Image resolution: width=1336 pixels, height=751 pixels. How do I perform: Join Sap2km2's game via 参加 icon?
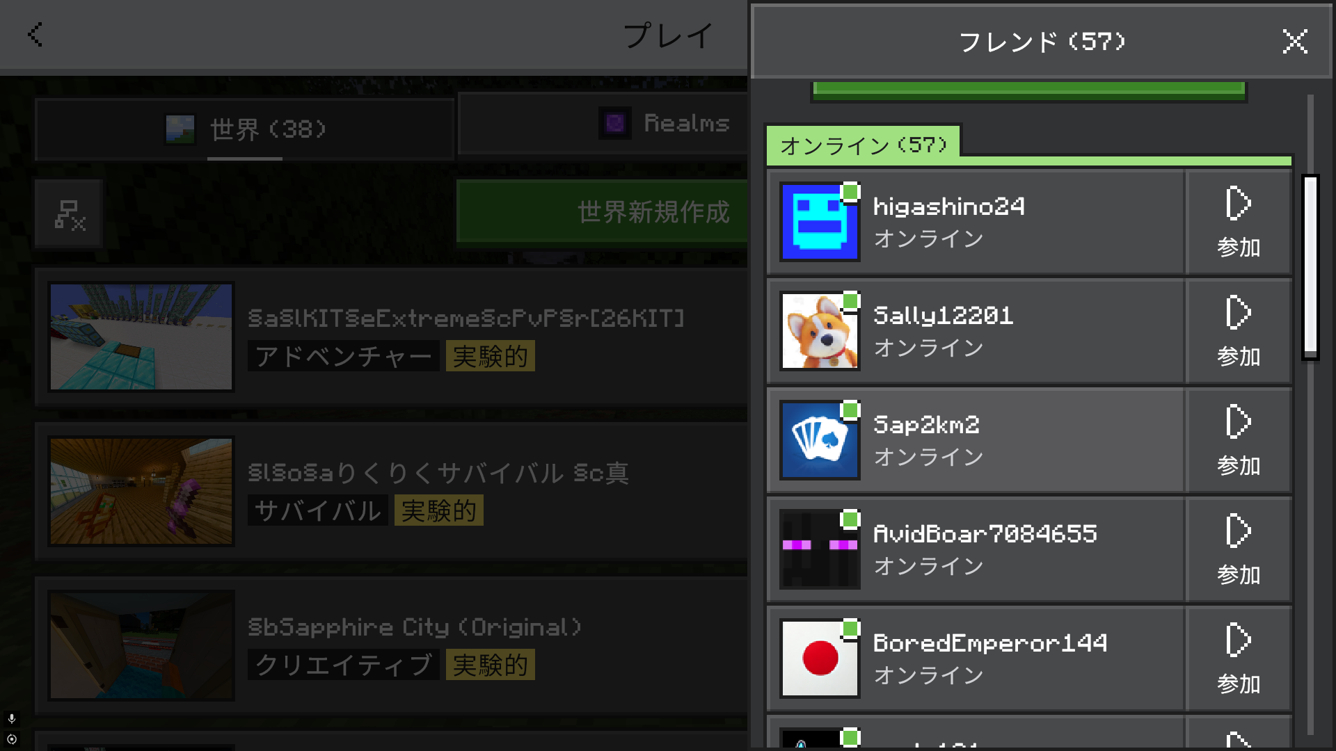coord(1239,440)
